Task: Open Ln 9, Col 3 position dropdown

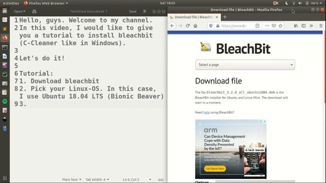Action: click(137, 179)
